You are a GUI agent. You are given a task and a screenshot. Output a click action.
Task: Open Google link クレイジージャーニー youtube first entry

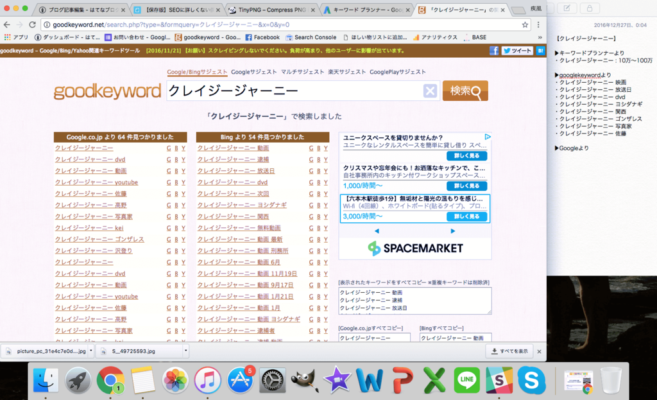(96, 182)
